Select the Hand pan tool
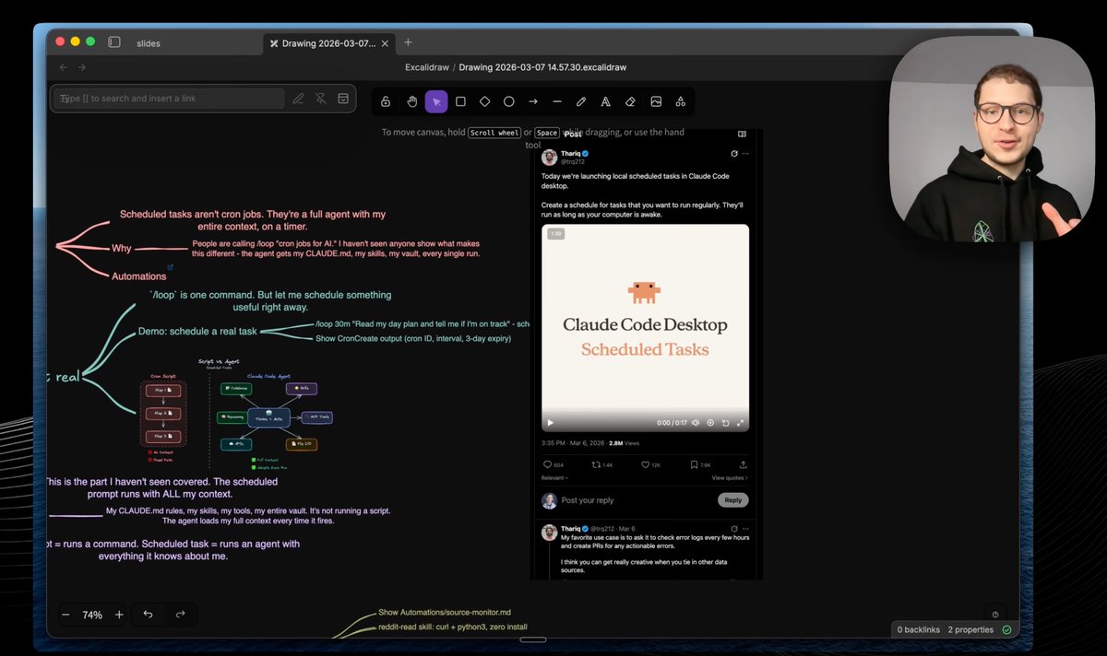 (x=412, y=101)
